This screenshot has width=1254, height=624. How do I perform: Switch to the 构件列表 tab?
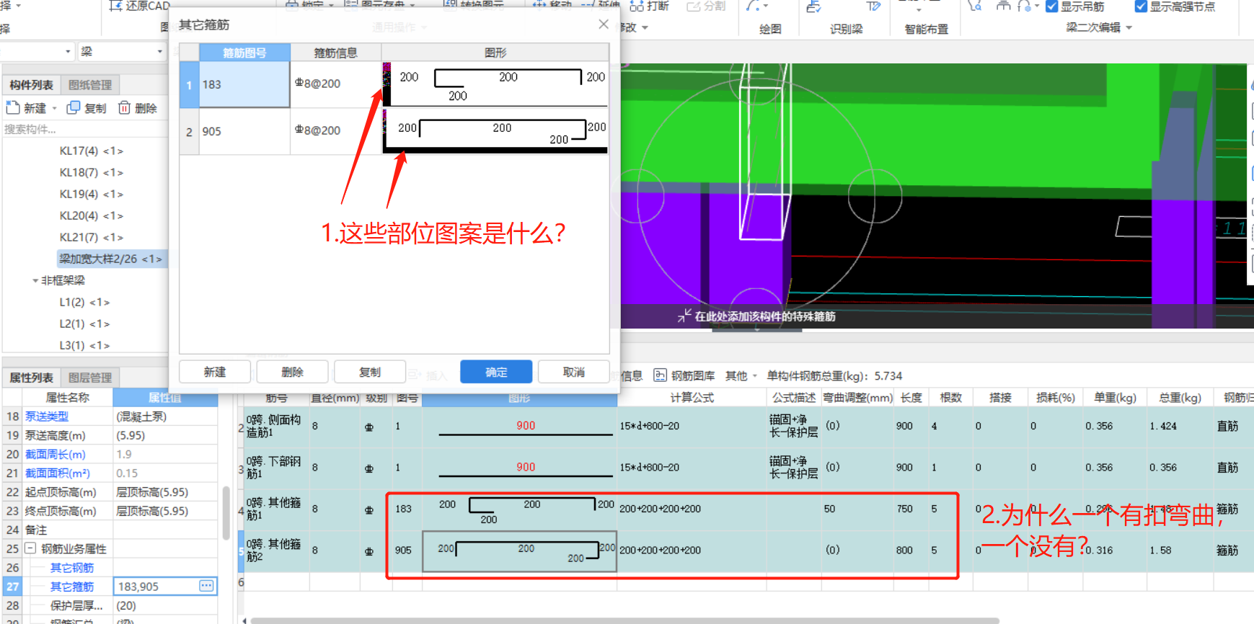[31, 85]
